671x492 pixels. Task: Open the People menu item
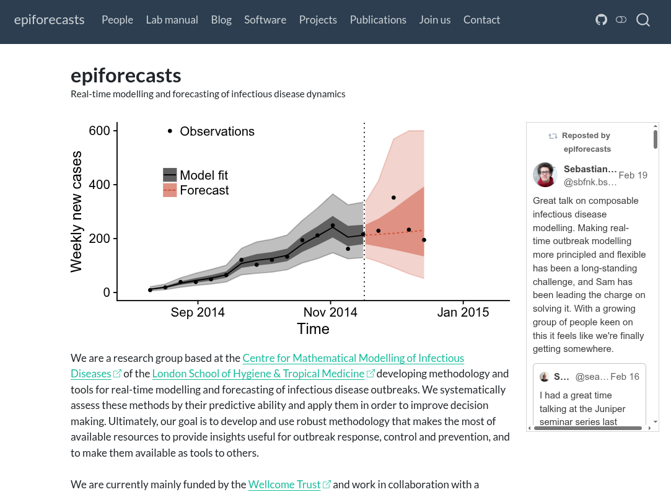[117, 20]
